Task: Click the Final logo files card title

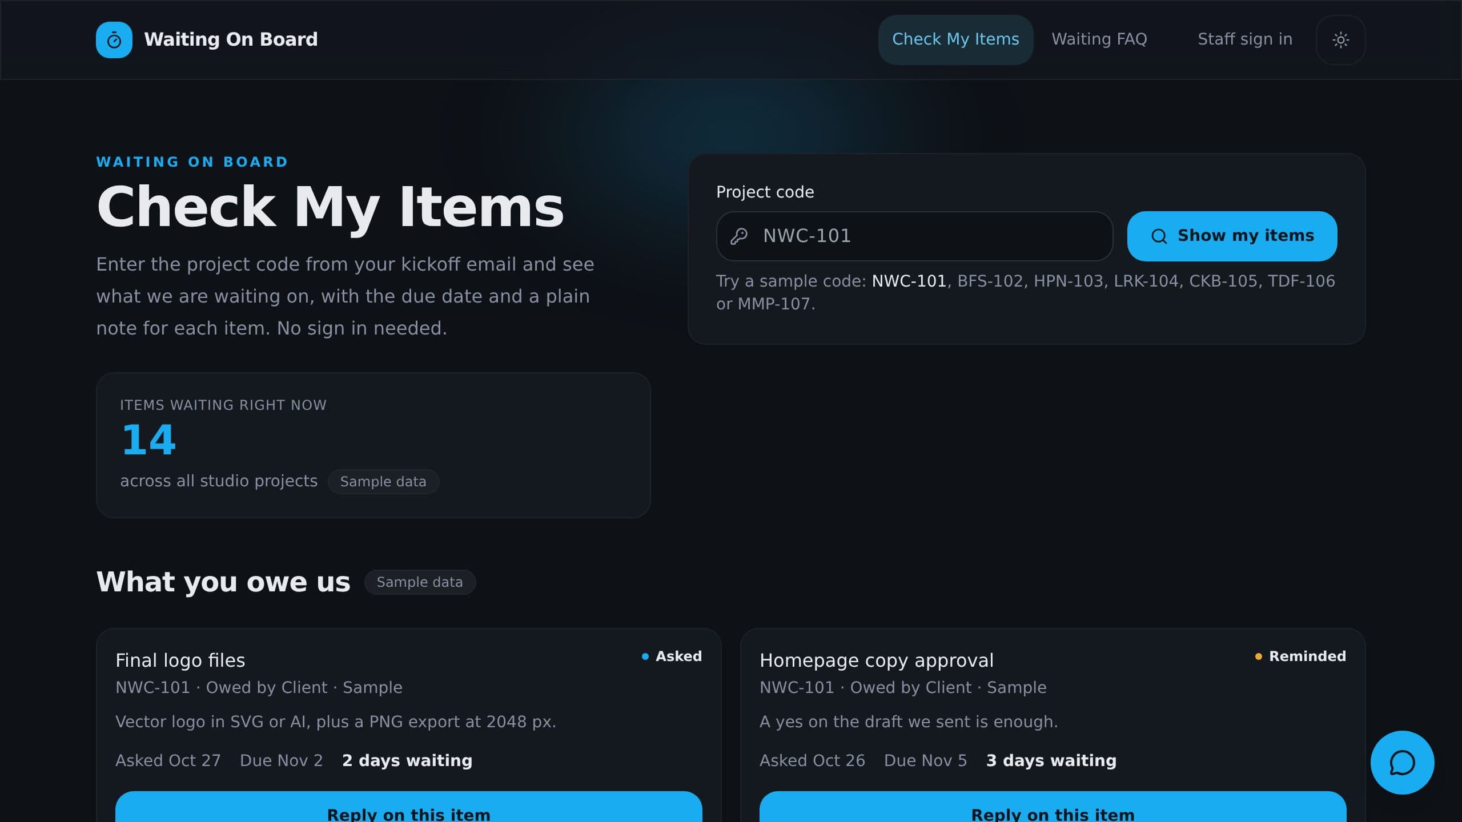Action: coord(180,660)
